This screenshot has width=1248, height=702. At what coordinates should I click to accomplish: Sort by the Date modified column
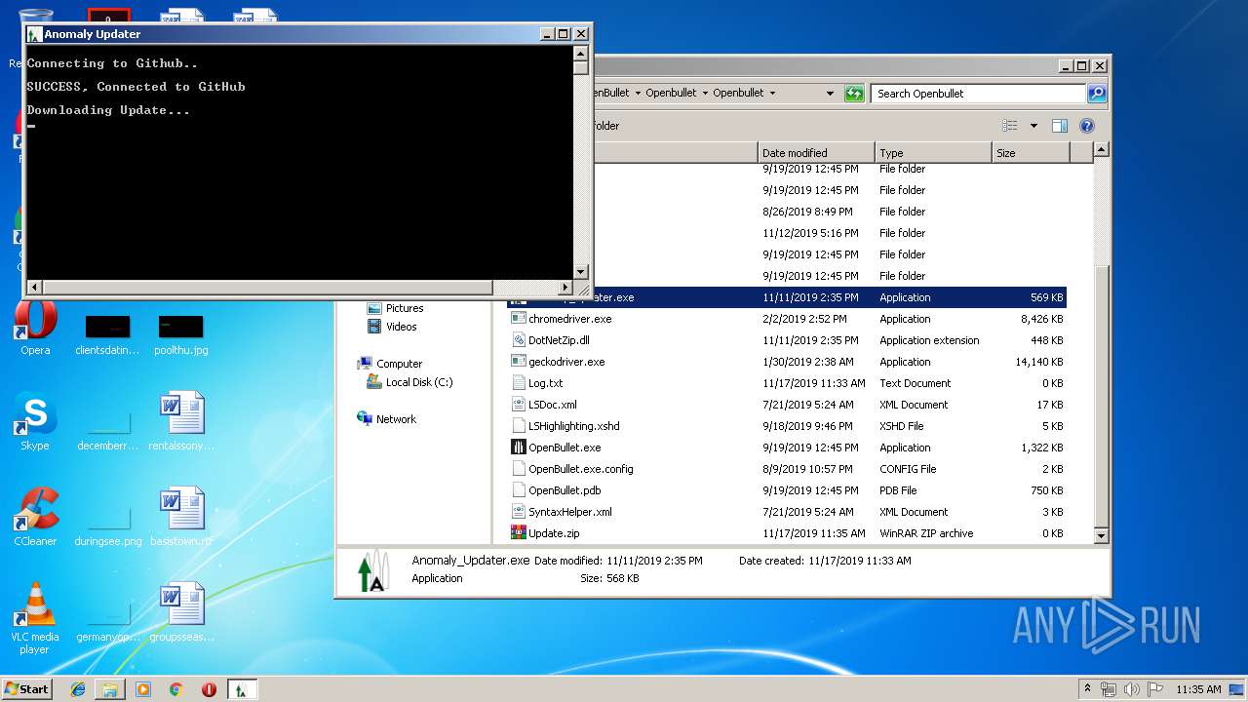(816, 153)
